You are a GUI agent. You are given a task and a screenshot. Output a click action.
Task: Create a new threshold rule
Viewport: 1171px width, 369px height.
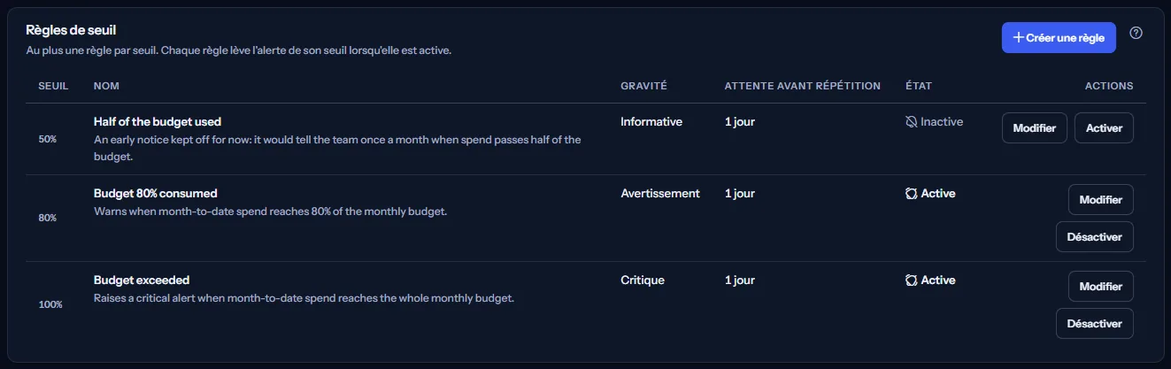tap(1059, 38)
